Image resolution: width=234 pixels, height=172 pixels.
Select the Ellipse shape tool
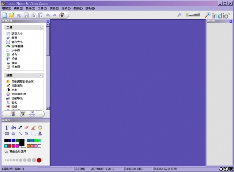14,134
